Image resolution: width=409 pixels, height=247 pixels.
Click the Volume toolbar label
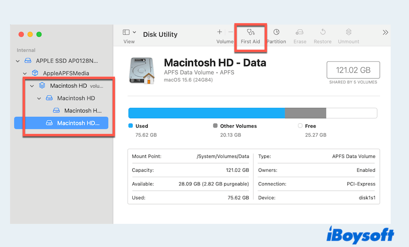(225, 41)
